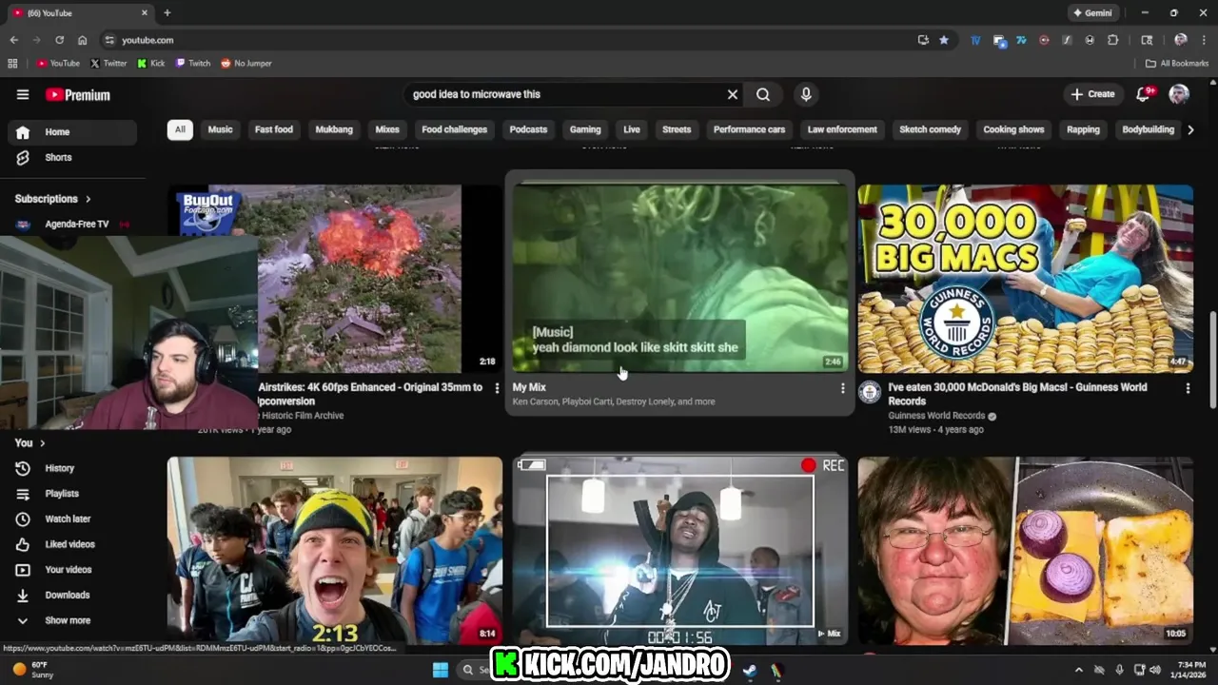The width and height of the screenshot is (1218, 685).
Task: Open Playlists in the sidebar
Action: pos(74,494)
